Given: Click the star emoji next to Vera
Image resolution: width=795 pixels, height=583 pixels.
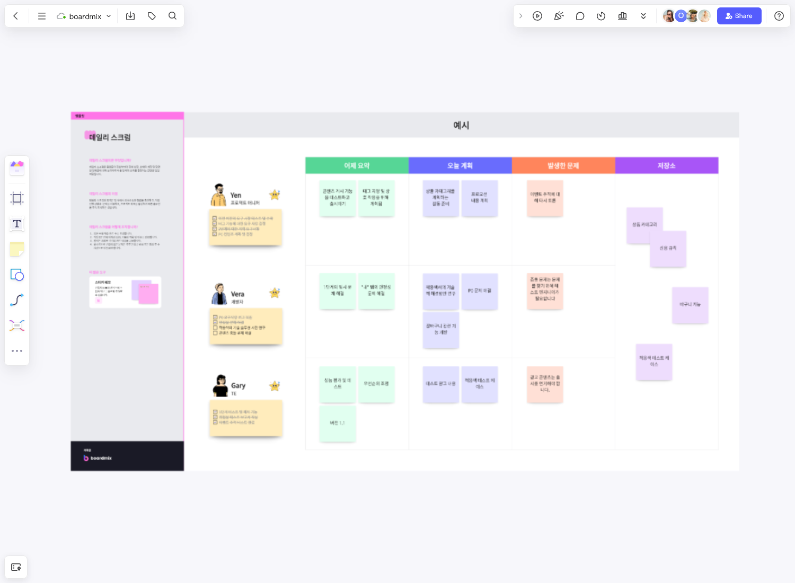Looking at the screenshot, I should (275, 293).
